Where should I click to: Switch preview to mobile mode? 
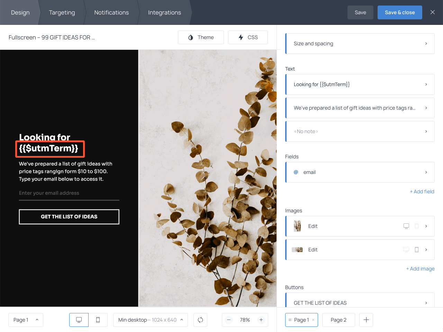point(98,320)
